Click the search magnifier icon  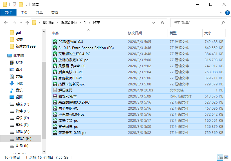[223, 23]
